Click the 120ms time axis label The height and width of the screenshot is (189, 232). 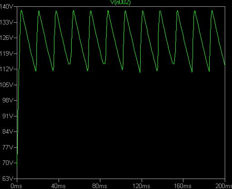coord(141,186)
